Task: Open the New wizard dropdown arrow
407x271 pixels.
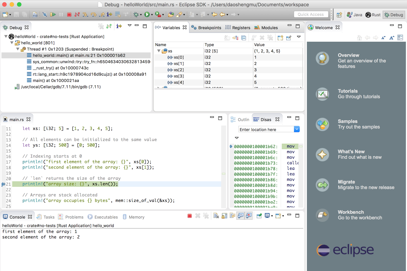Action: coord(10,15)
